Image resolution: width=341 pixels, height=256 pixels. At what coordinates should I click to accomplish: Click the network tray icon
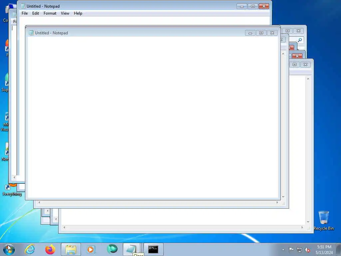pos(299,250)
